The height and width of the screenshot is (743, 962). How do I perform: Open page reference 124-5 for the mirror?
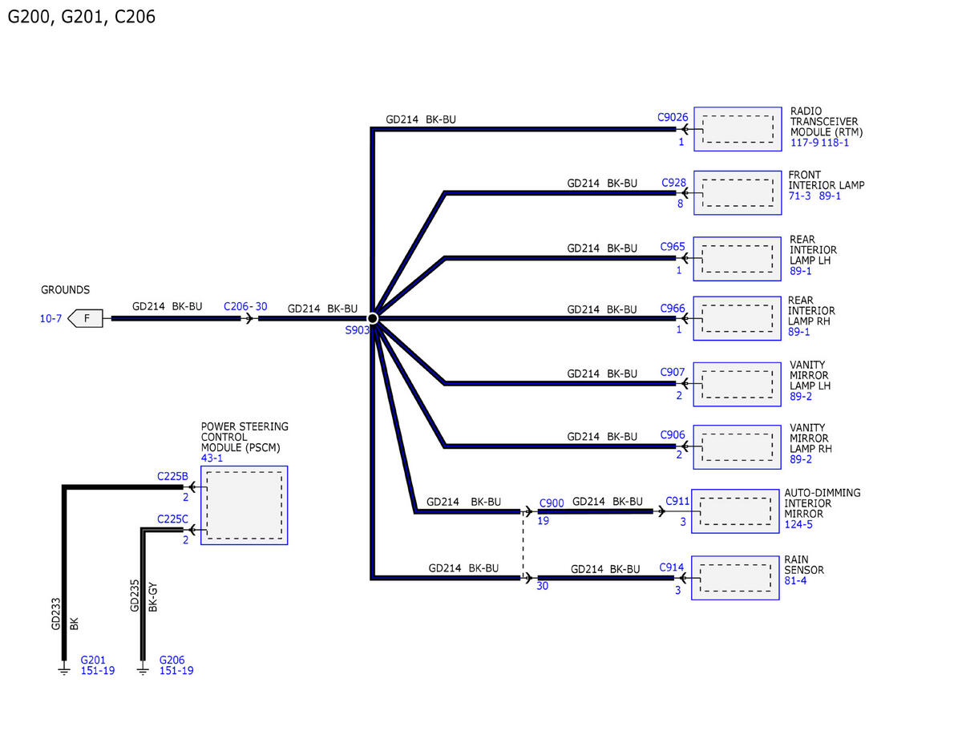pyautogui.click(x=798, y=526)
